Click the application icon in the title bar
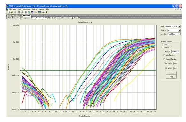Image resolution: width=186 pixels, height=122 pixels. (7, 6)
